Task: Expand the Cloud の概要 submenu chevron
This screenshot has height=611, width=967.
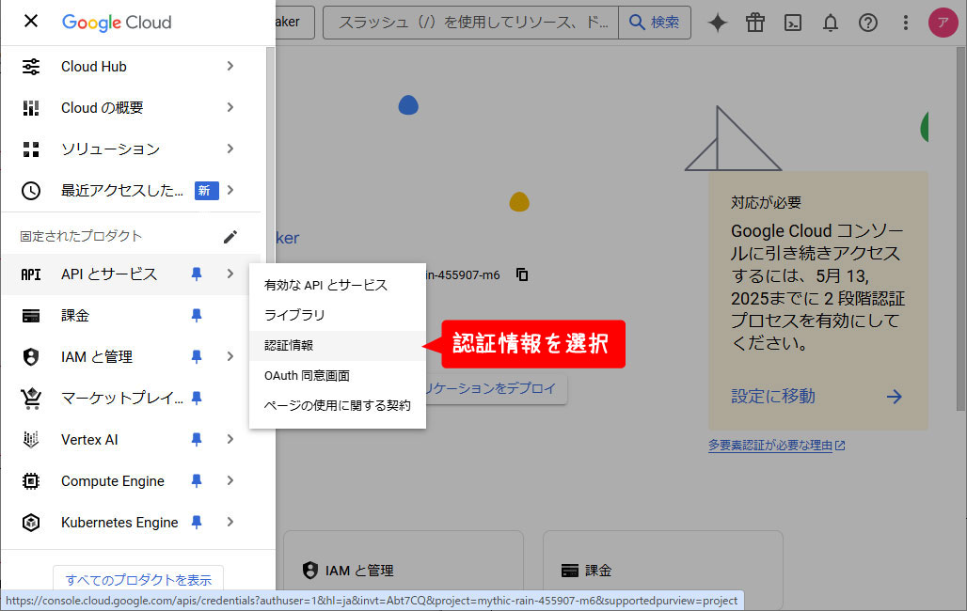Action: click(230, 107)
